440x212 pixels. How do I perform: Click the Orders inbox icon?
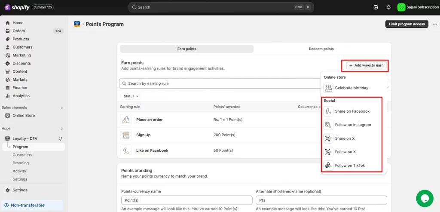[8, 31]
